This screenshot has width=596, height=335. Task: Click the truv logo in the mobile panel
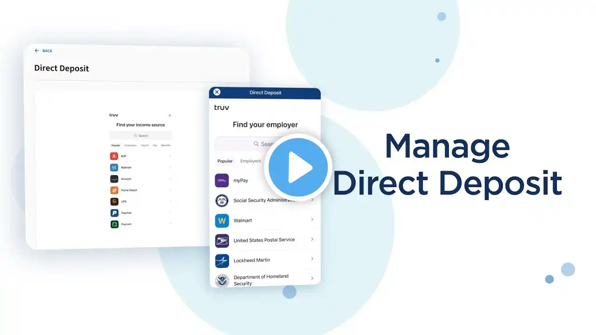pyautogui.click(x=222, y=107)
